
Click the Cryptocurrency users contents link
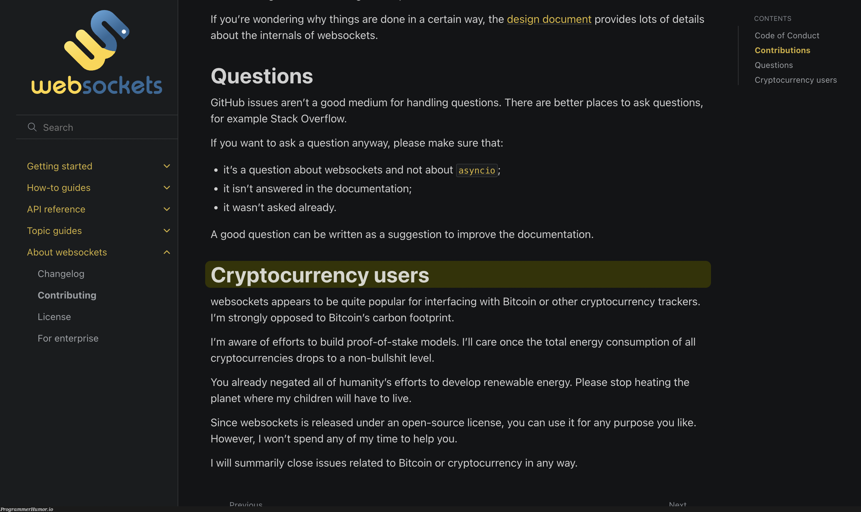coord(794,79)
